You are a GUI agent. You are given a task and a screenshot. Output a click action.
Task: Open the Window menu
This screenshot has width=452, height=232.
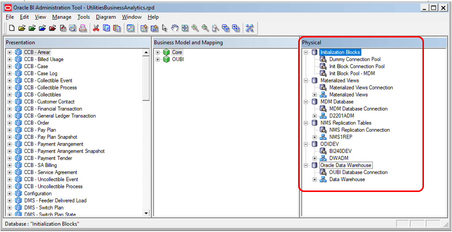132,17
